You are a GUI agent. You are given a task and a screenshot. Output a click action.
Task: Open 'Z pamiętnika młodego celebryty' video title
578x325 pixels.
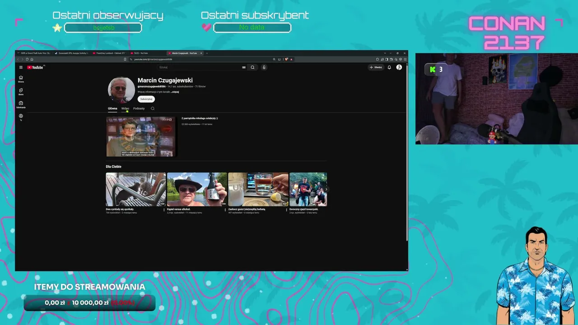(x=200, y=118)
